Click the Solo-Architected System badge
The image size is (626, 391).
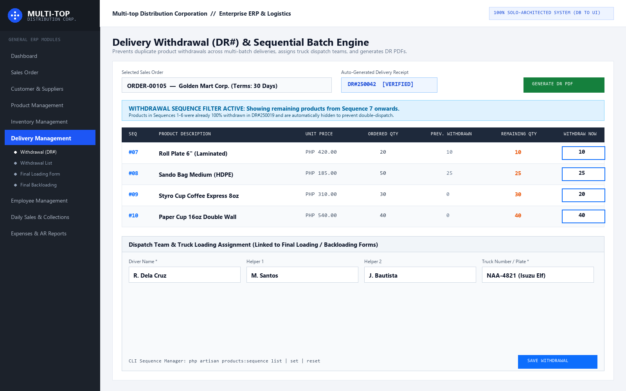pyautogui.click(x=551, y=13)
